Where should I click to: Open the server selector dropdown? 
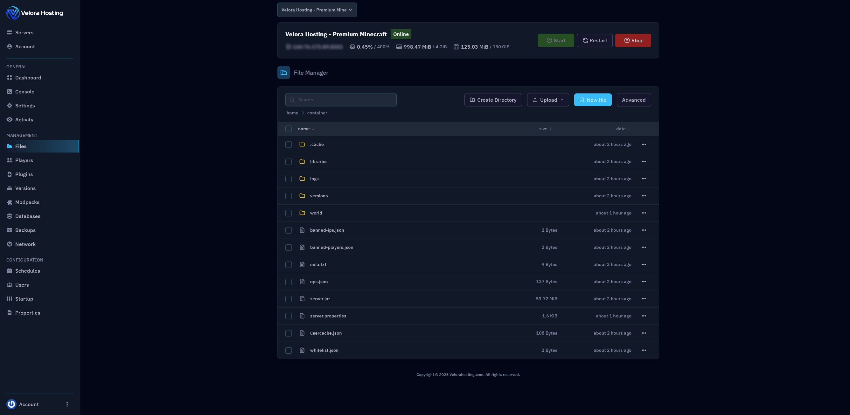point(317,10)
